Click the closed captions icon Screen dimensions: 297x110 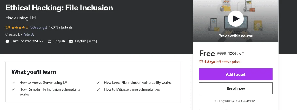click(x=71, y=41)
